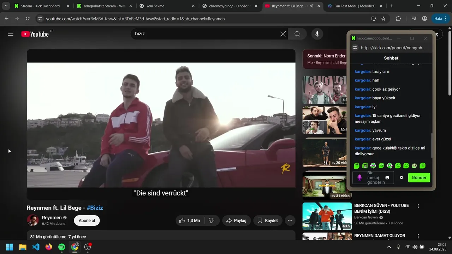
Task: Show hidden system tray icons
Action: (x=389, y=247)
